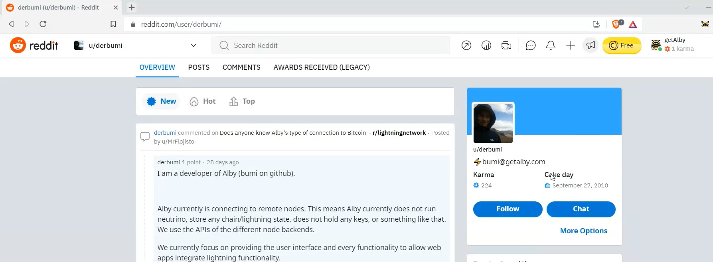This screenshot has width=713, height=262.
Task: Create a post with plus icon
Action: (x=571, y=45)
